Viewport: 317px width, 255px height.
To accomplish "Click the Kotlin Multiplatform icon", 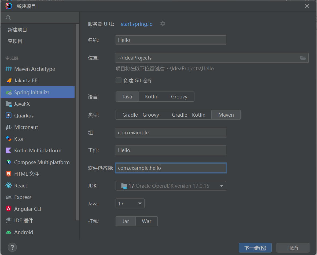I will point(9,150).
